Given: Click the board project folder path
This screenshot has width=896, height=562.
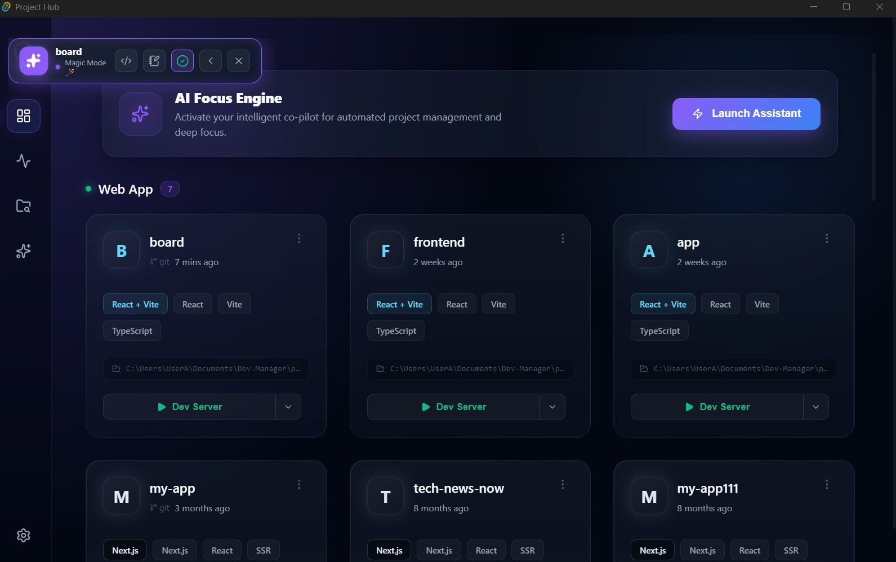Looking at the screenshot, I should pyautogui.click(x=206, y=369).
